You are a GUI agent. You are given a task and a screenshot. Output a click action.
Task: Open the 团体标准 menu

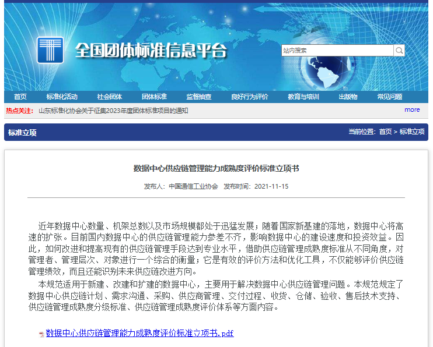(x=155, y=97)
